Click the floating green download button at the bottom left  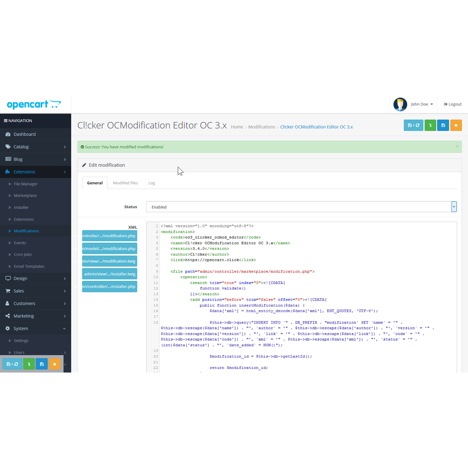coord(29,364)
